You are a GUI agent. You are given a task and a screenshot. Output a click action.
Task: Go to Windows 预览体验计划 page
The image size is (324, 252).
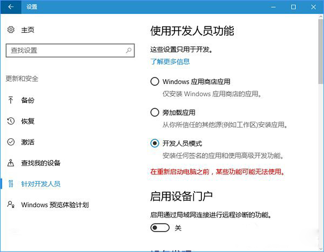[x=55, y=205]
